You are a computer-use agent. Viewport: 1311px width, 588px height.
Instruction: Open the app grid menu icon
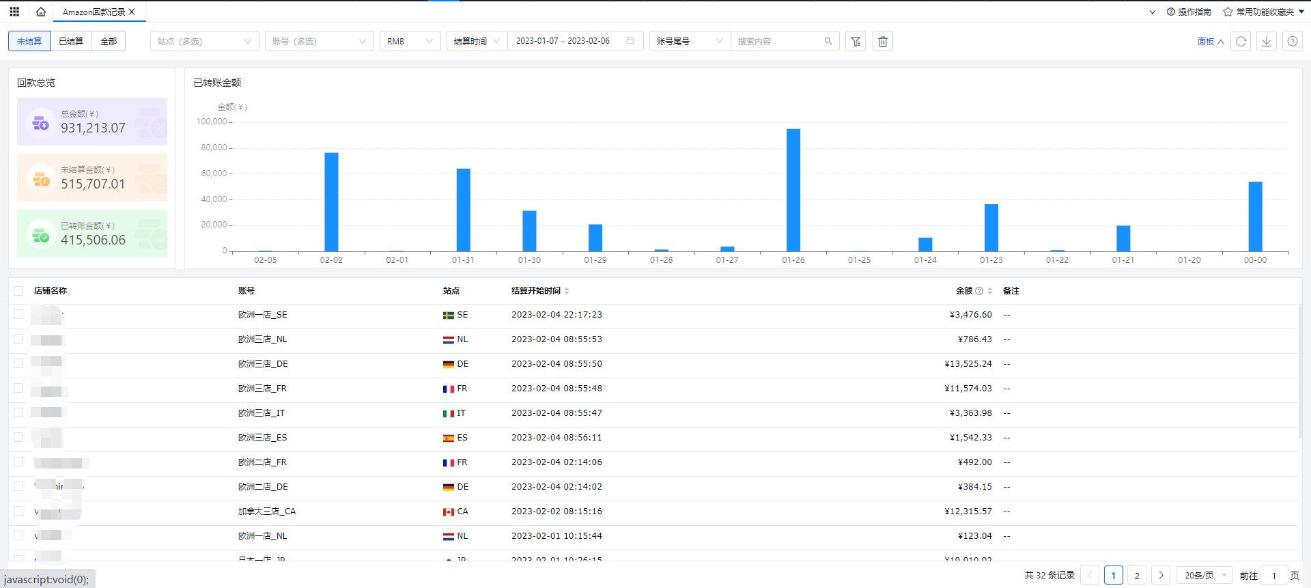click(14, 12)
